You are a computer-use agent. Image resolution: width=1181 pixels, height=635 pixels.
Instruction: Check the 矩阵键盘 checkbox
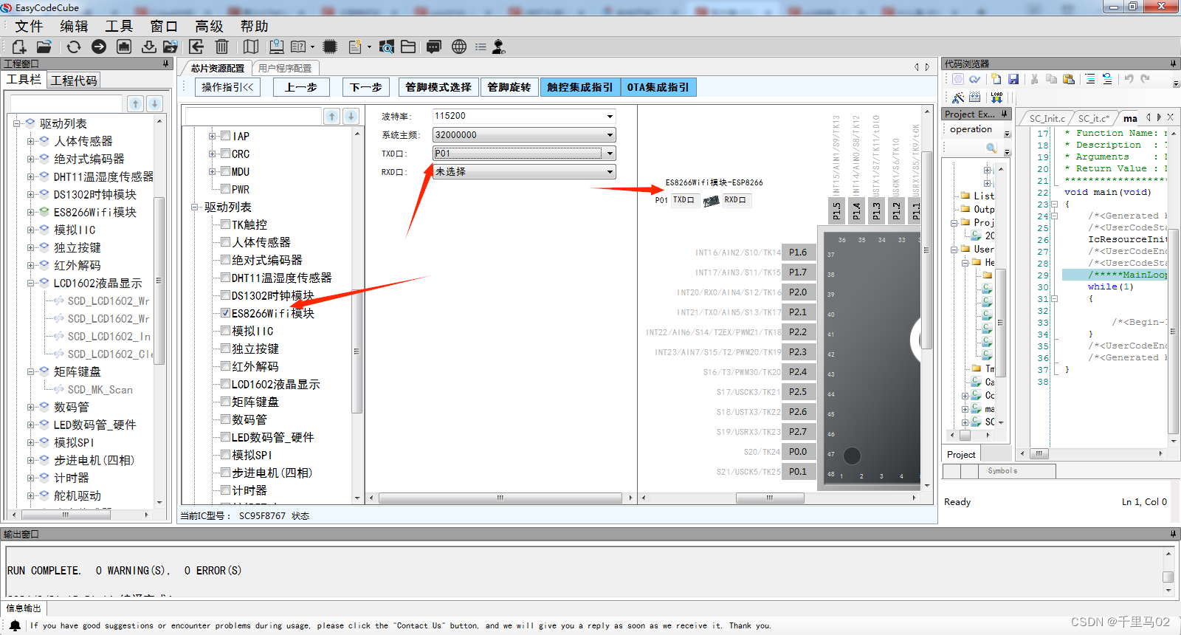[226, 401]
